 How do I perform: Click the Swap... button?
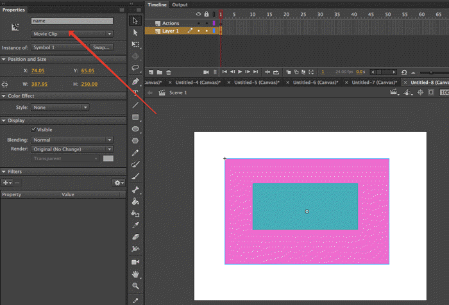101,47
